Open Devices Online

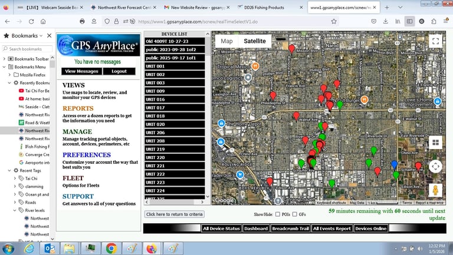click(370, 228)
